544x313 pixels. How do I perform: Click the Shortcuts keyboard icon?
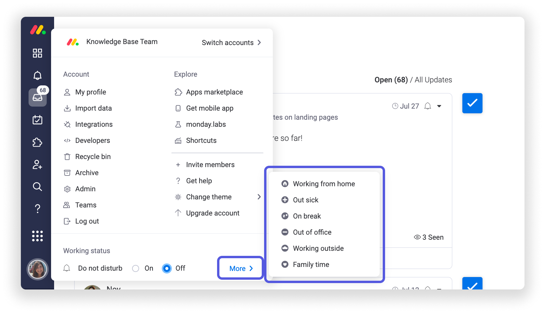coord(178,141)
